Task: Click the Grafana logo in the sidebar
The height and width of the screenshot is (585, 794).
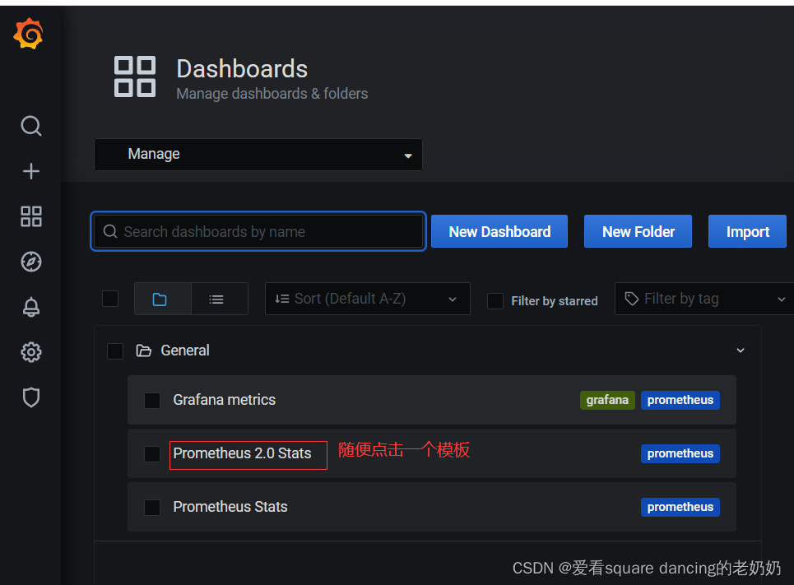Action: tap(28, 34)
